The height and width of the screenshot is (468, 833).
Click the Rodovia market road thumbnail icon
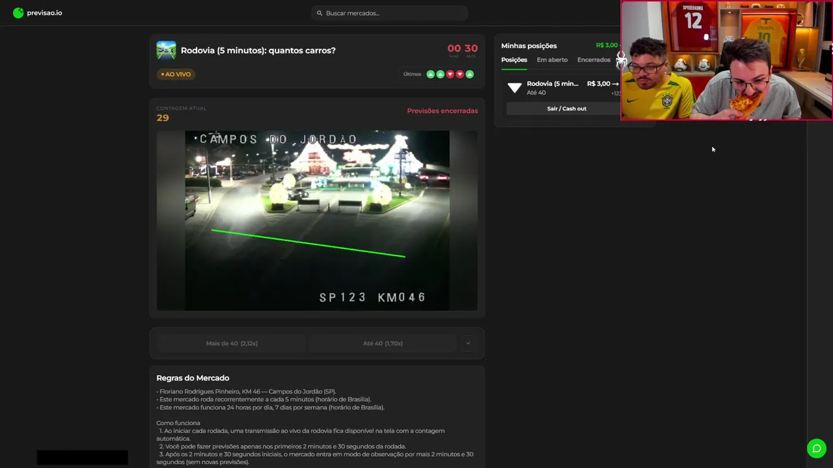click(166, 51)
